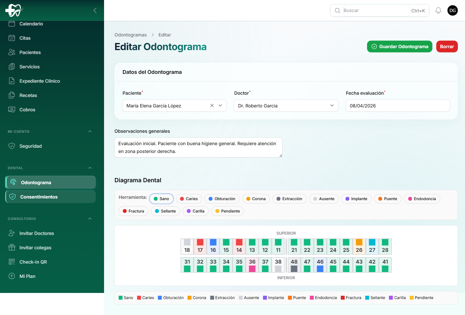Click the Recetas prescription icon
Screen dimensions: 465x315
point(12,95)
